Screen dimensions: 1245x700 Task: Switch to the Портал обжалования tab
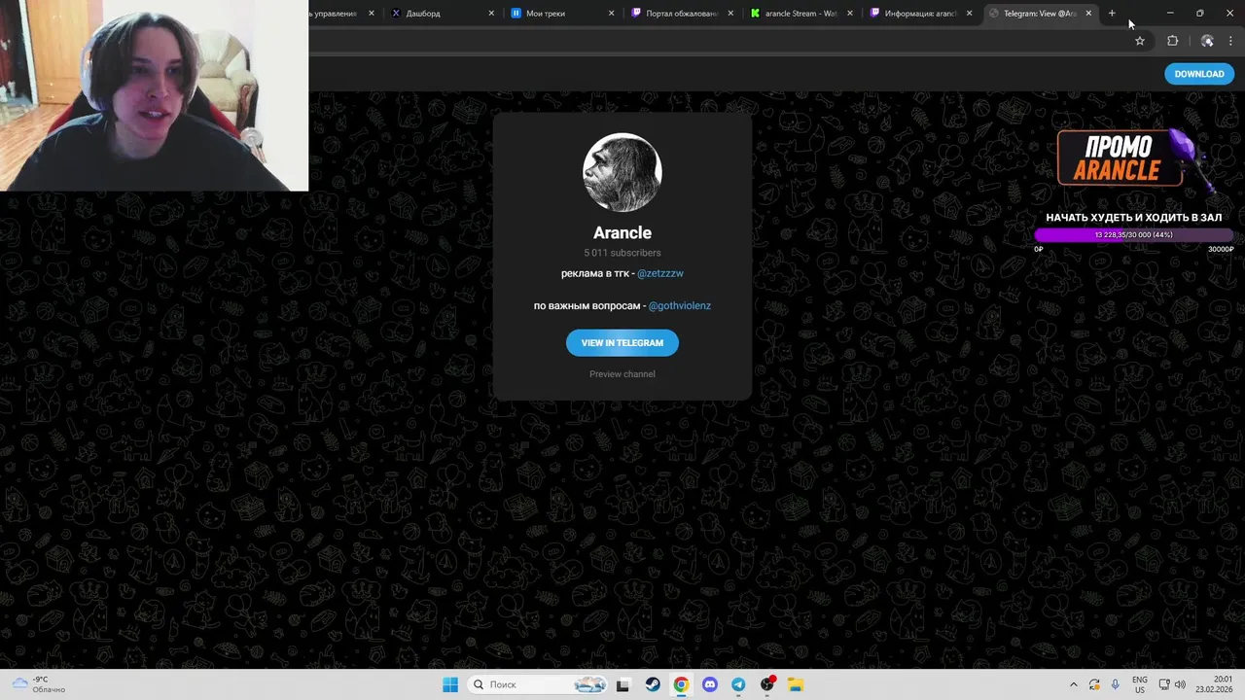[682, 14]
